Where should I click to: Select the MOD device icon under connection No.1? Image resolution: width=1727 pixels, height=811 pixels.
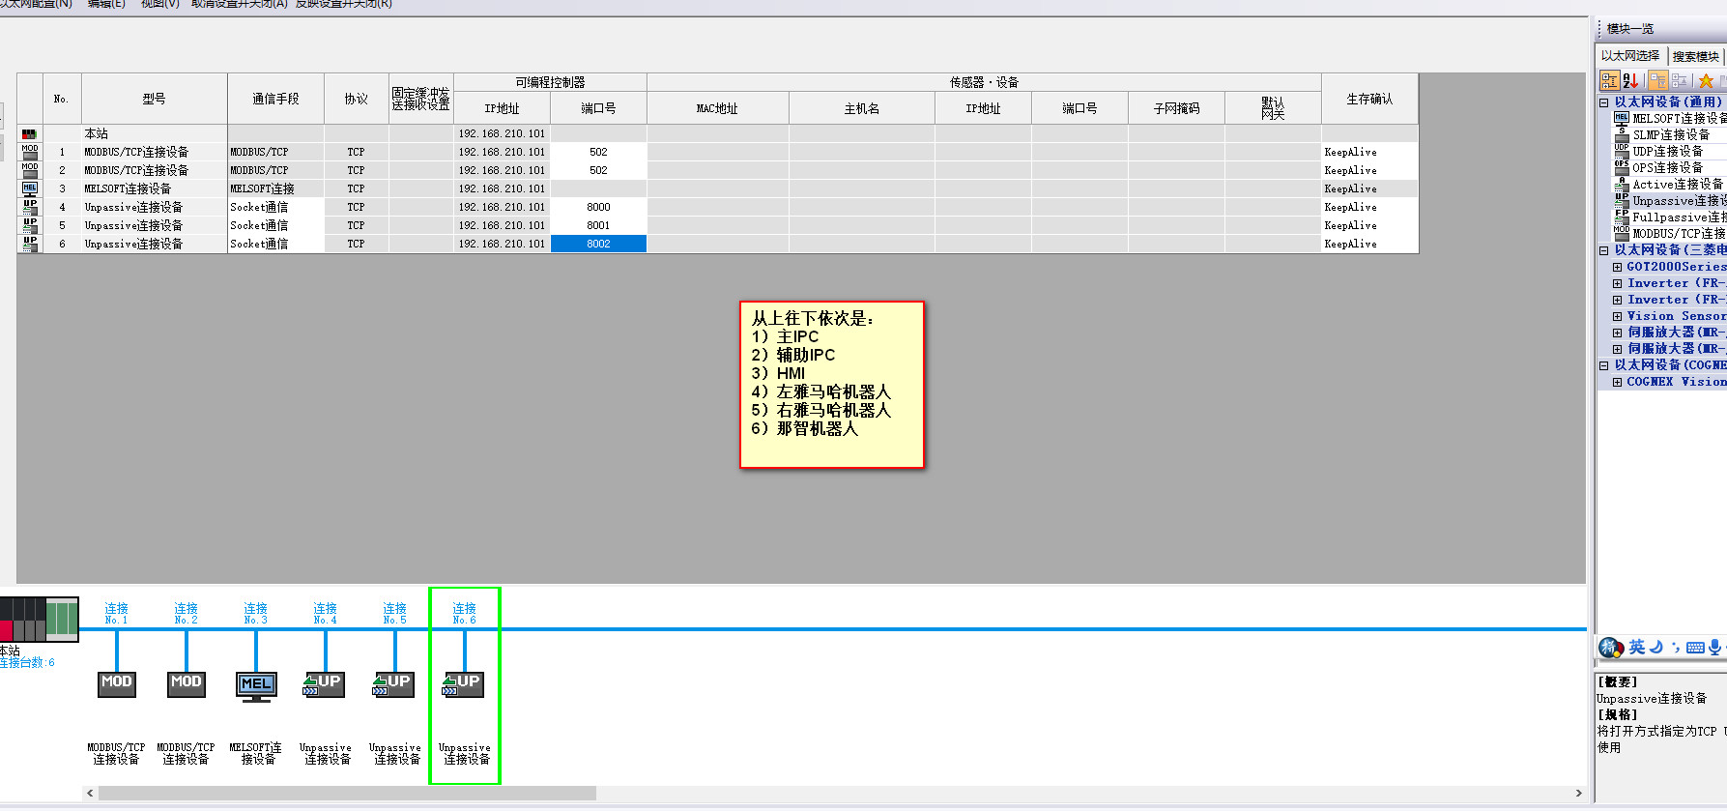pos(117,683)
